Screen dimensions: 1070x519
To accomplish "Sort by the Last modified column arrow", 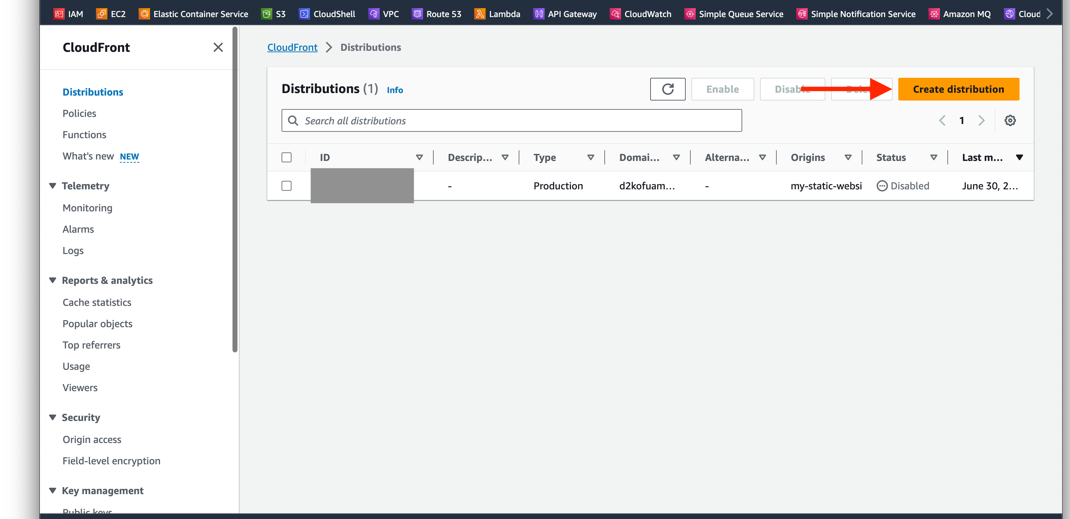I will tap(1019, 157).
